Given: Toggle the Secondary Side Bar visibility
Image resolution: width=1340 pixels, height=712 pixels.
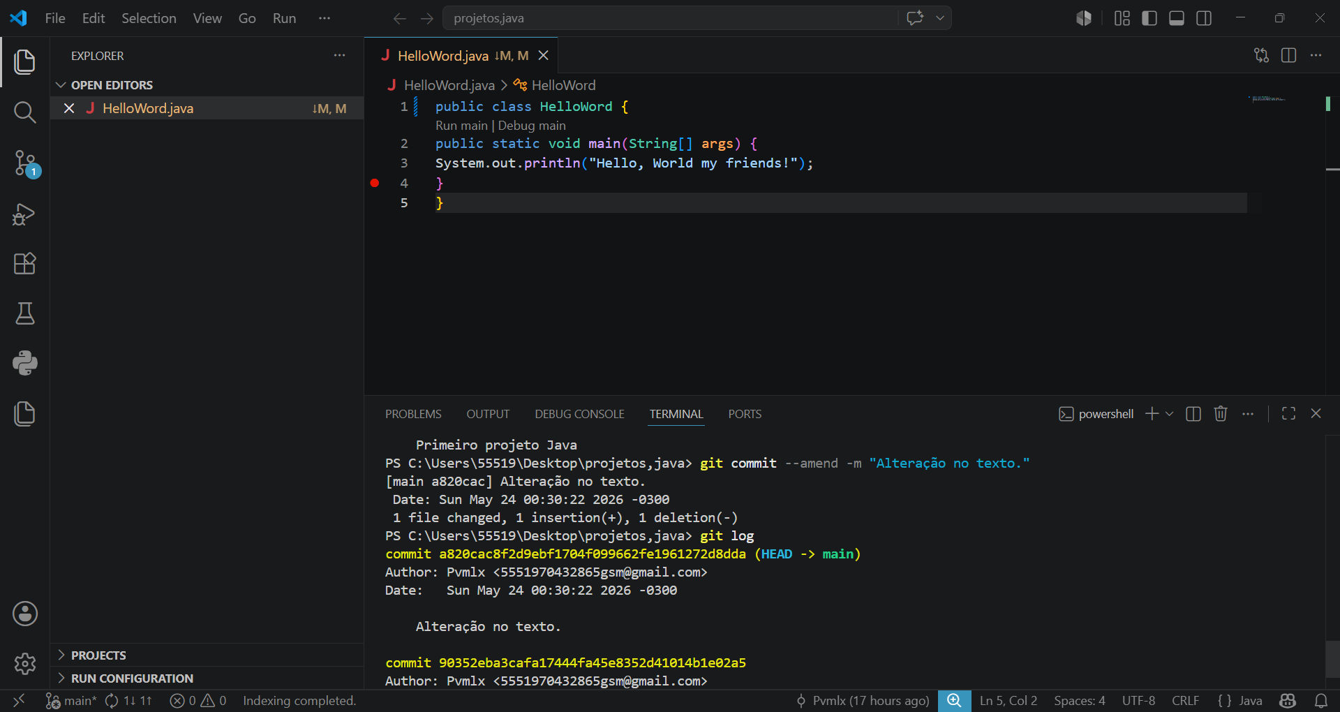Looking at the screenshot, I should [x=1204, y=18].
